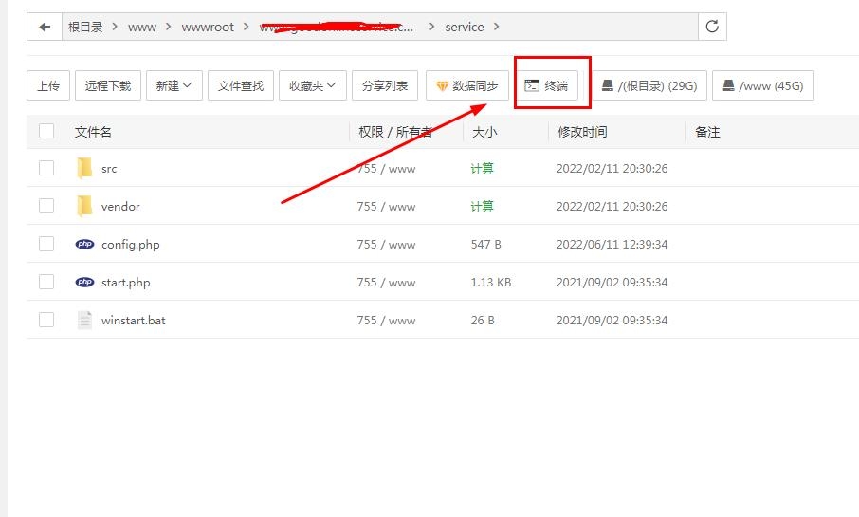Open the src folder name
The width and height of the screenshot is (859, 517).
(x=109, y=169)
